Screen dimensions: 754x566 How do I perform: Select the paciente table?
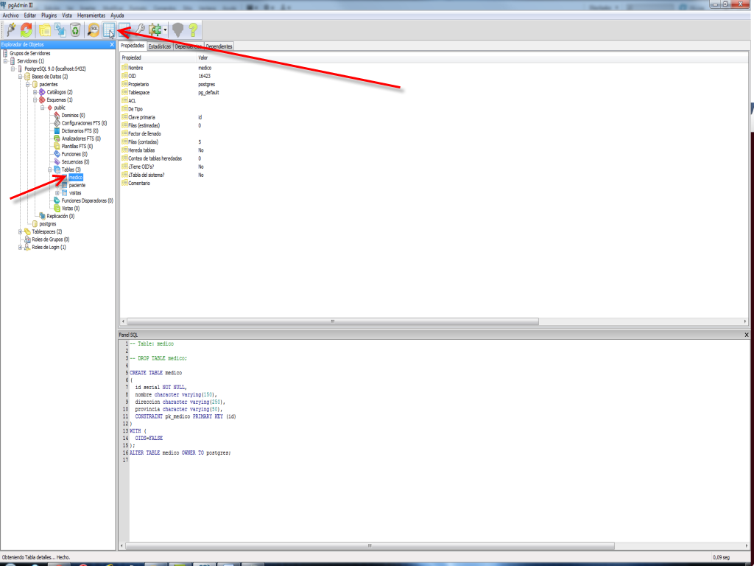click(x=77, y=185)
